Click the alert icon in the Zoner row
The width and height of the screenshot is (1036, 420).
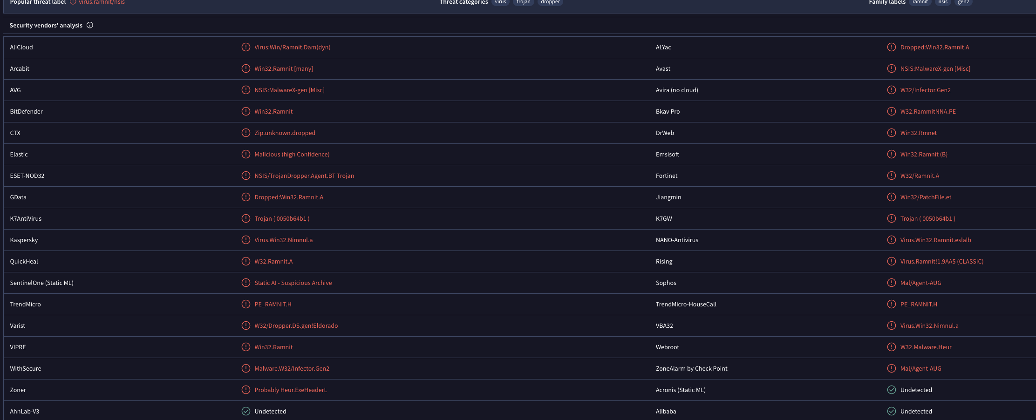[x=246, y=390]
